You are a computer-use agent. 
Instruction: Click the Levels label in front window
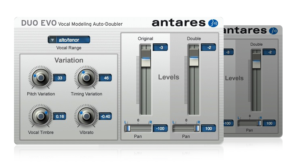[x=169, y=77]
